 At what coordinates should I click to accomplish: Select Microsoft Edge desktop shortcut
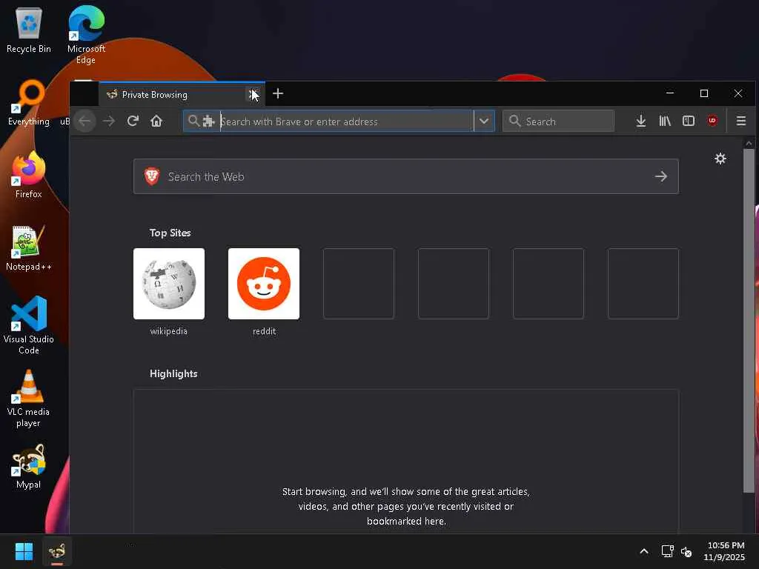86,35
